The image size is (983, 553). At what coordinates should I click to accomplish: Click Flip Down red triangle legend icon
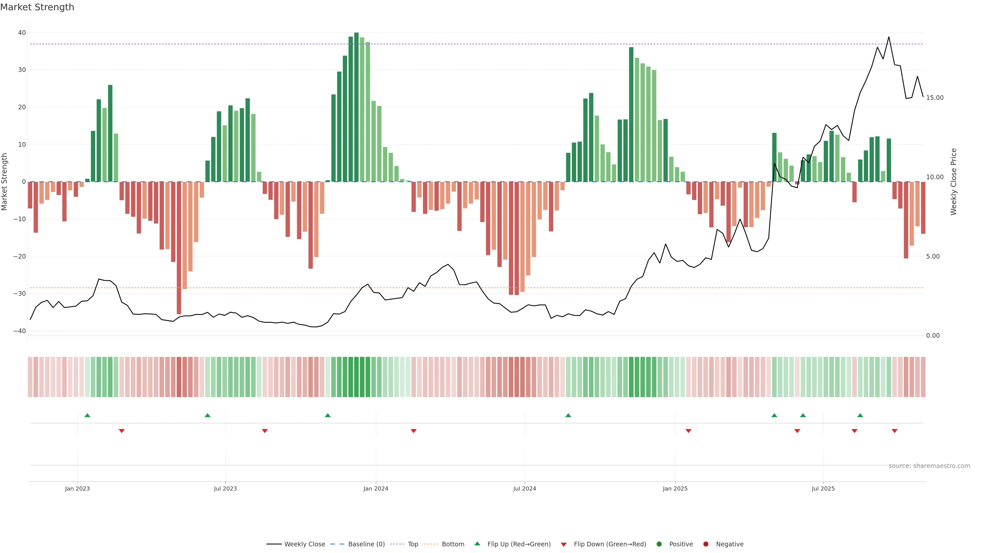click(x=564, y=544)
